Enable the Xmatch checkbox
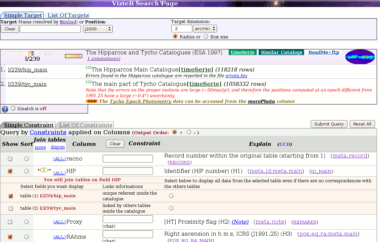Image resolution: width=380 pixels, height=242 pixels. click(13, 108)
